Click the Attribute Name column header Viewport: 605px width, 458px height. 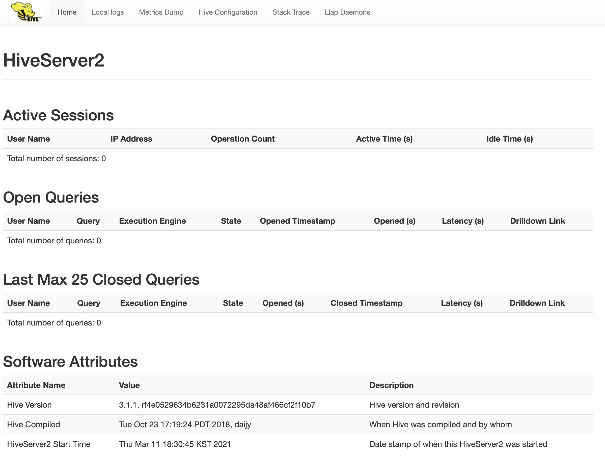coord(36,385)
